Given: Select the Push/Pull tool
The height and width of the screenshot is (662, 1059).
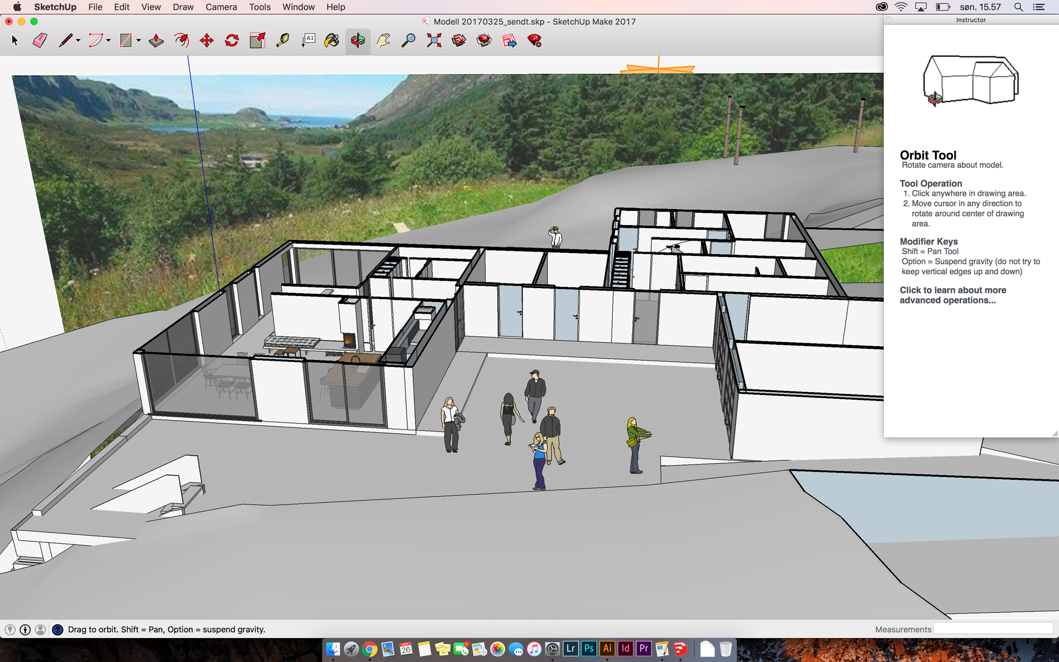Looking at the screenshot, I should (x=156, y=41).
